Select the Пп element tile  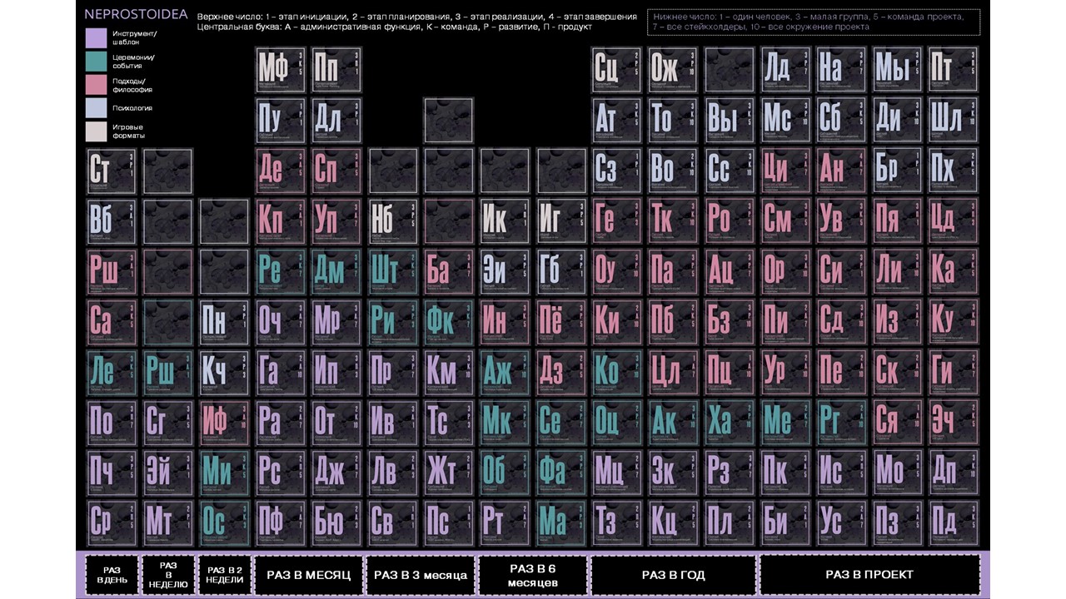[336, 69]
